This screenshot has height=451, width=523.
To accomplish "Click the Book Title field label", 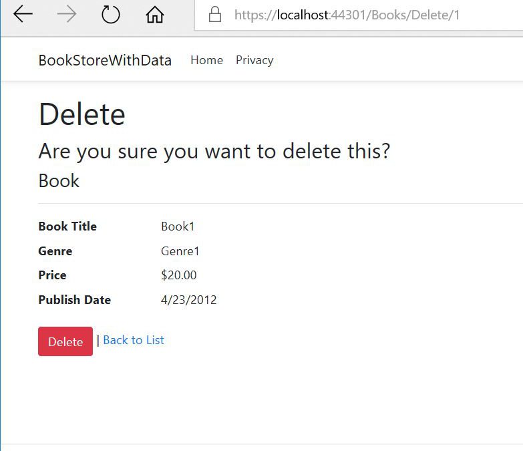I will click(67, 227).
